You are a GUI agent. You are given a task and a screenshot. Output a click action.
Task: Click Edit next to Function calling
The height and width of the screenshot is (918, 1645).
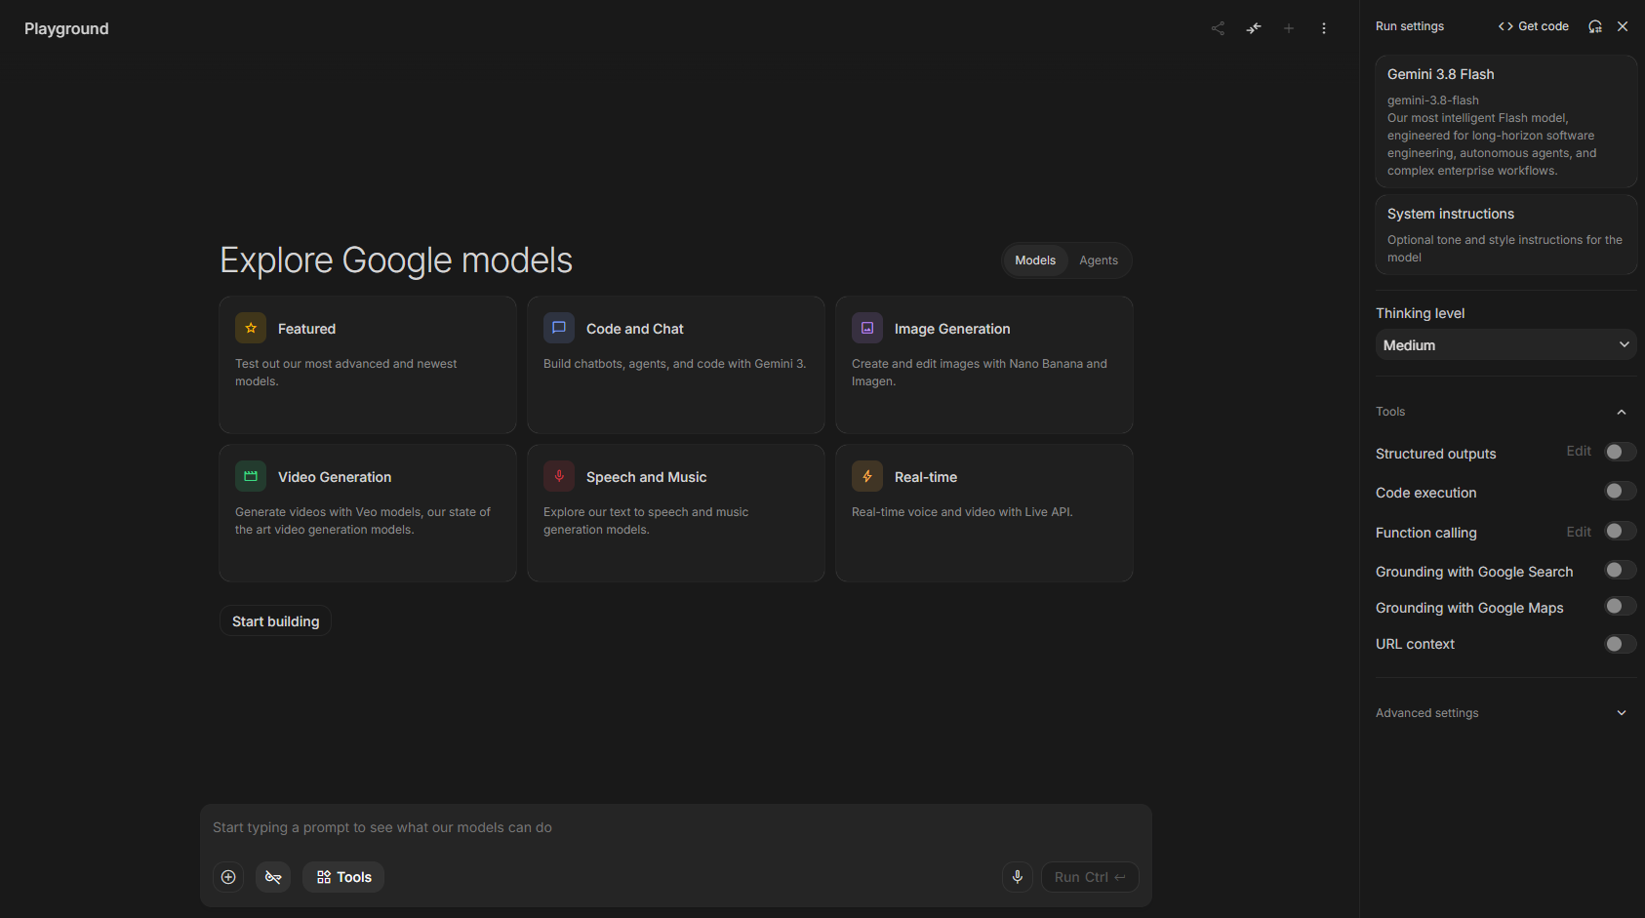click(x=1579, y=532)
